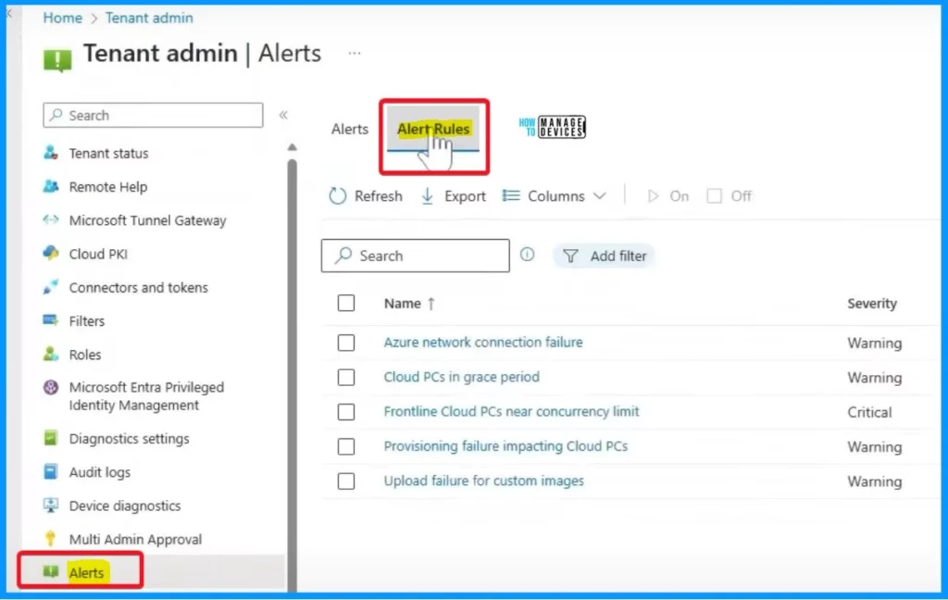Click the Diagnostics settings icon
The height and width of the screenshot is (600, 948).
click(x=51, y=438)
